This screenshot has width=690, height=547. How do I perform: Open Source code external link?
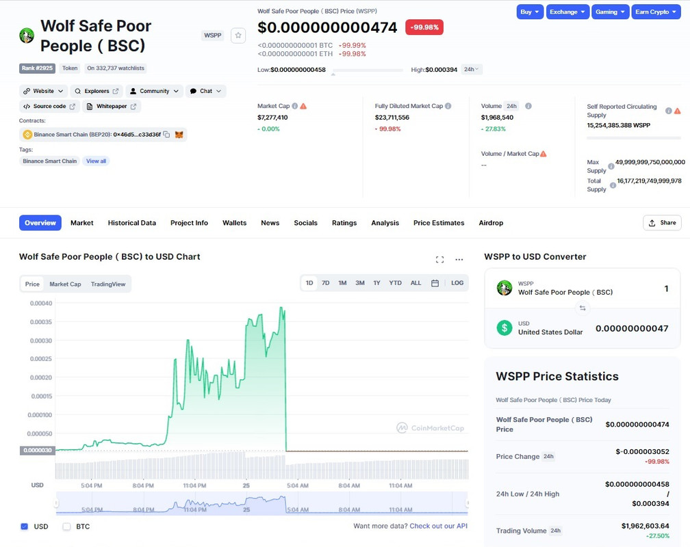point(49,107)
